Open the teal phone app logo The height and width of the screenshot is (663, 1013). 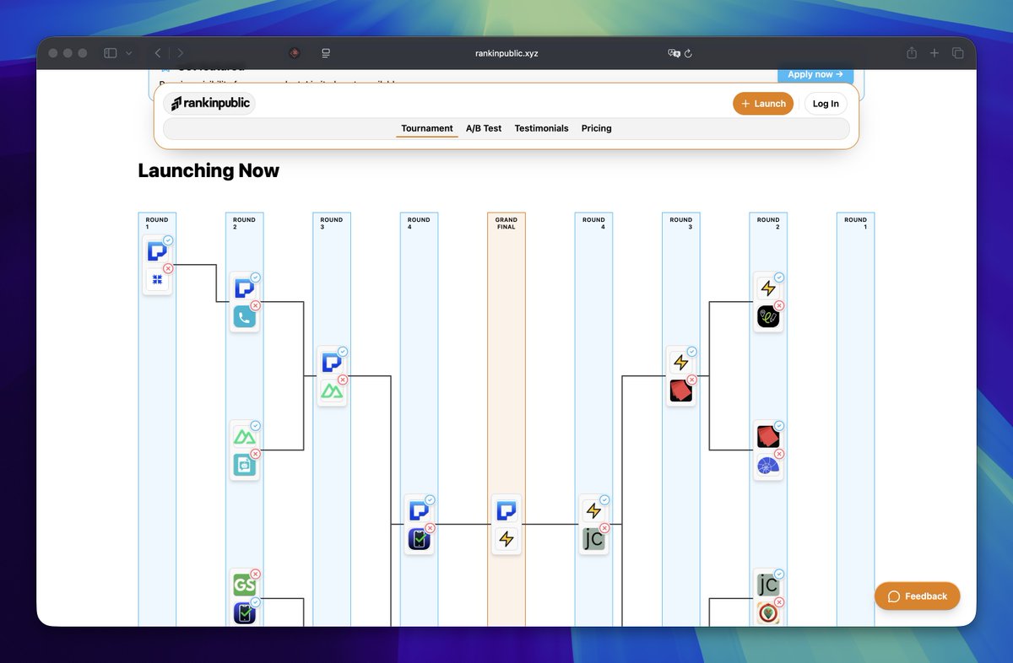(245, 317)
